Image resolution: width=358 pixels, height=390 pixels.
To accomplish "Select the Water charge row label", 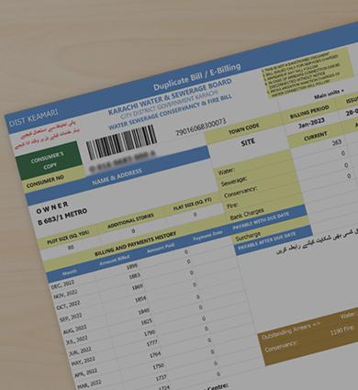I will 227,171.
